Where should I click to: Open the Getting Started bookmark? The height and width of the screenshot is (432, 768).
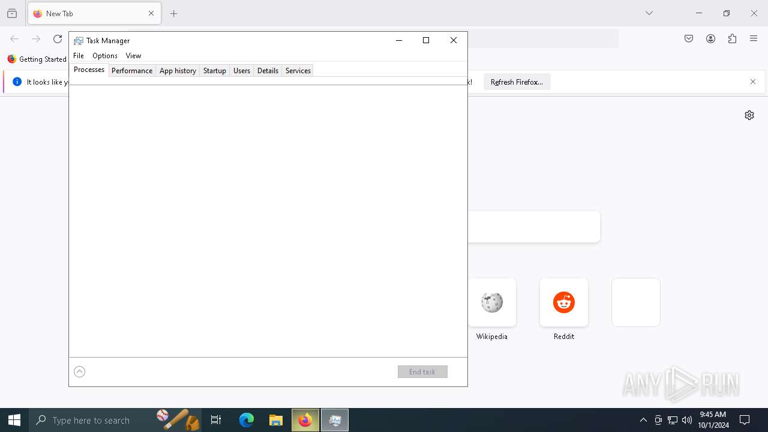pos(37,59)
